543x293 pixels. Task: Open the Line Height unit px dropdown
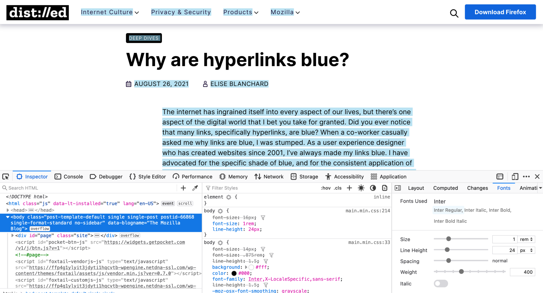pos(526,250)
